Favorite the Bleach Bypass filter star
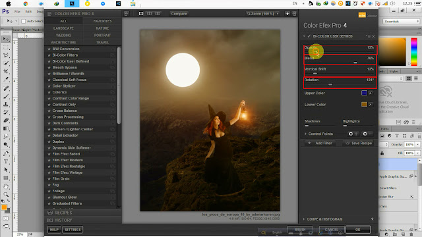Image resolution: width=422 pixels, height=237 pixels. click(49, 67)
